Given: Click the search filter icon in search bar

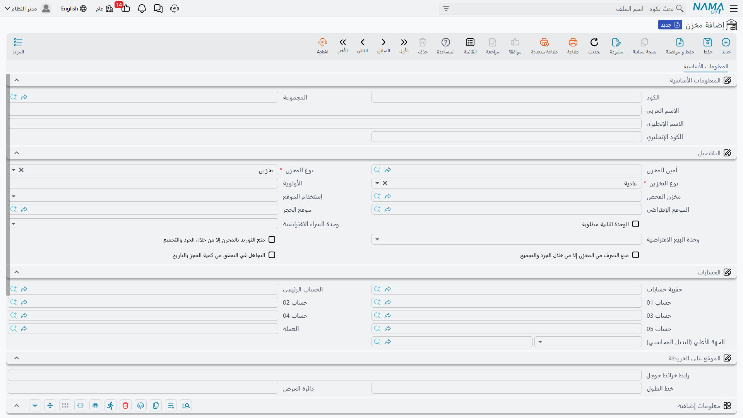Looking at the screenshot, I should [x=446, y=9].
